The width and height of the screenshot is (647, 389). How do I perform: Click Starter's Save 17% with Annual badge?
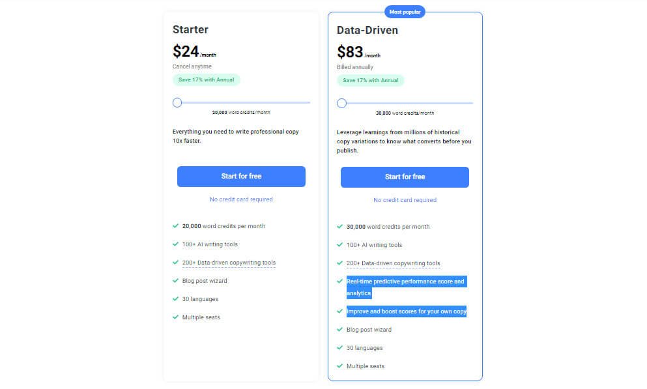206,79
